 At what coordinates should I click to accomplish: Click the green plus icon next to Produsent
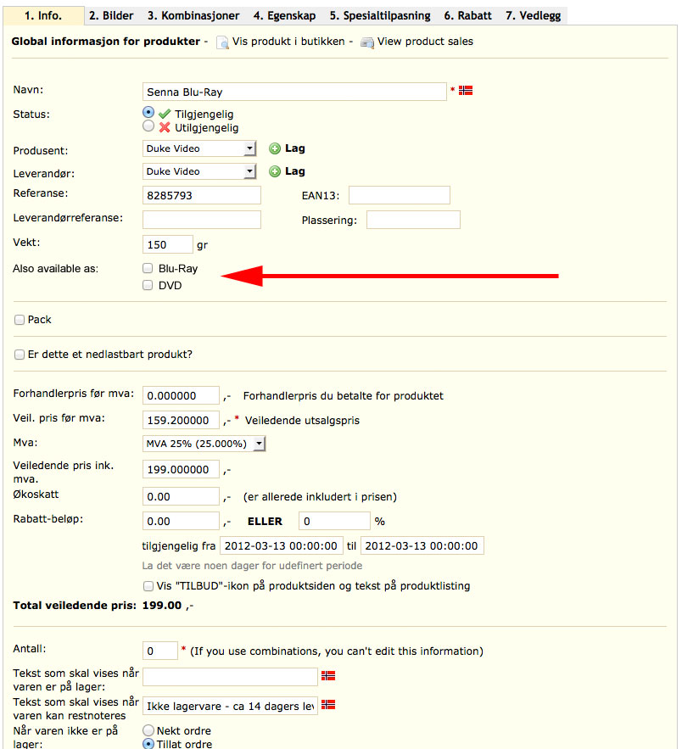point(275,149)
